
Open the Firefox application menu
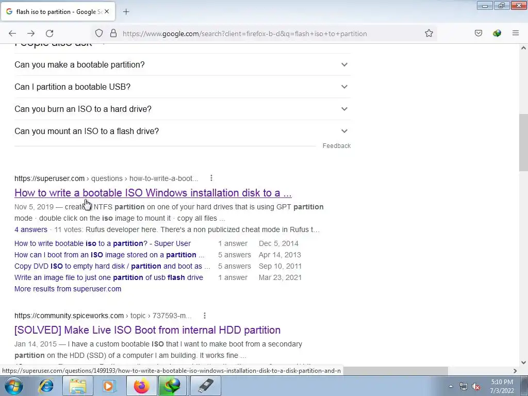click(516, 33)
